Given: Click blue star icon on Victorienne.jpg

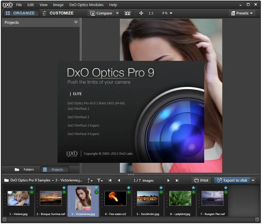Looking at the screenshot, I should pos(96,188).
